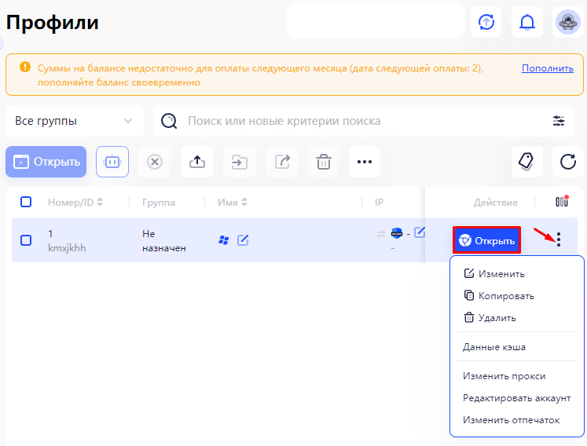Viewport: 587px width, 446px height.
Task: Click the move-to-group arrow icon
Action: pos(240,162)
